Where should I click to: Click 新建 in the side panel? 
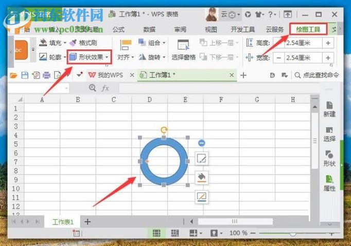[x=329, y=109]
